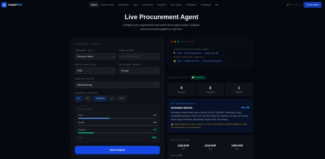Click the Complete status badge
The height and width of the screenshot is (159, 325).
click(198, 77)
